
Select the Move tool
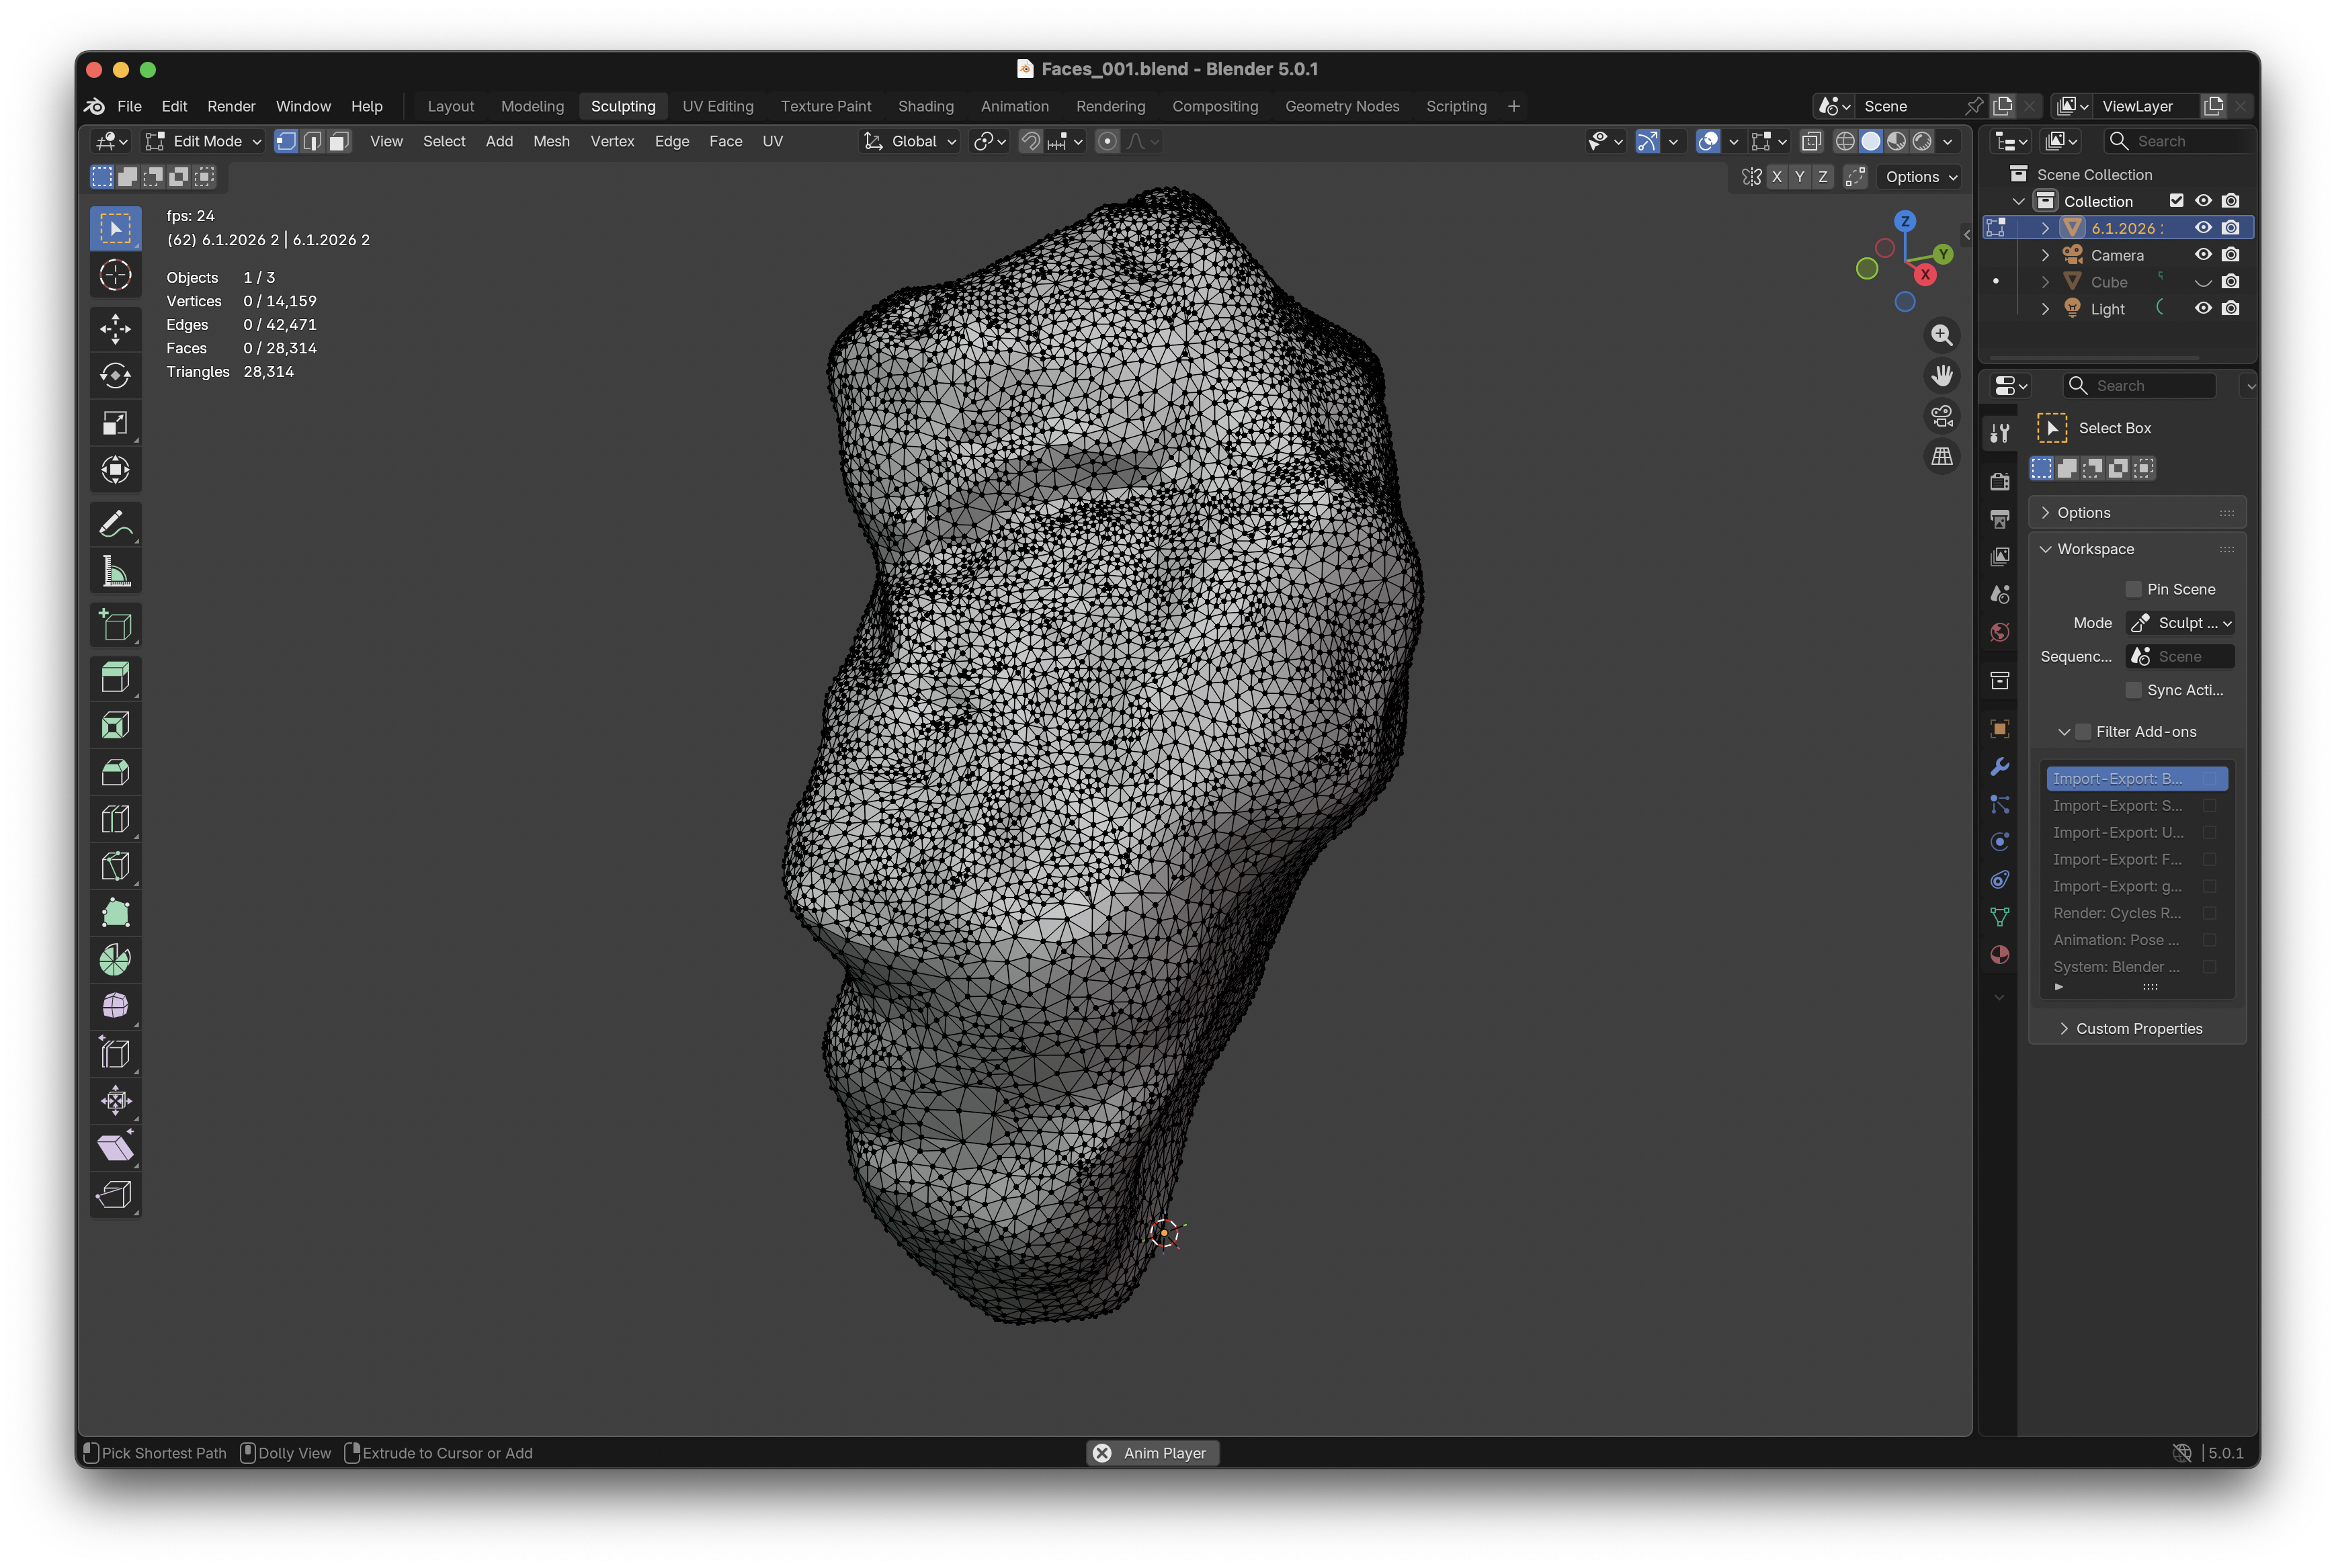(115, 328)
